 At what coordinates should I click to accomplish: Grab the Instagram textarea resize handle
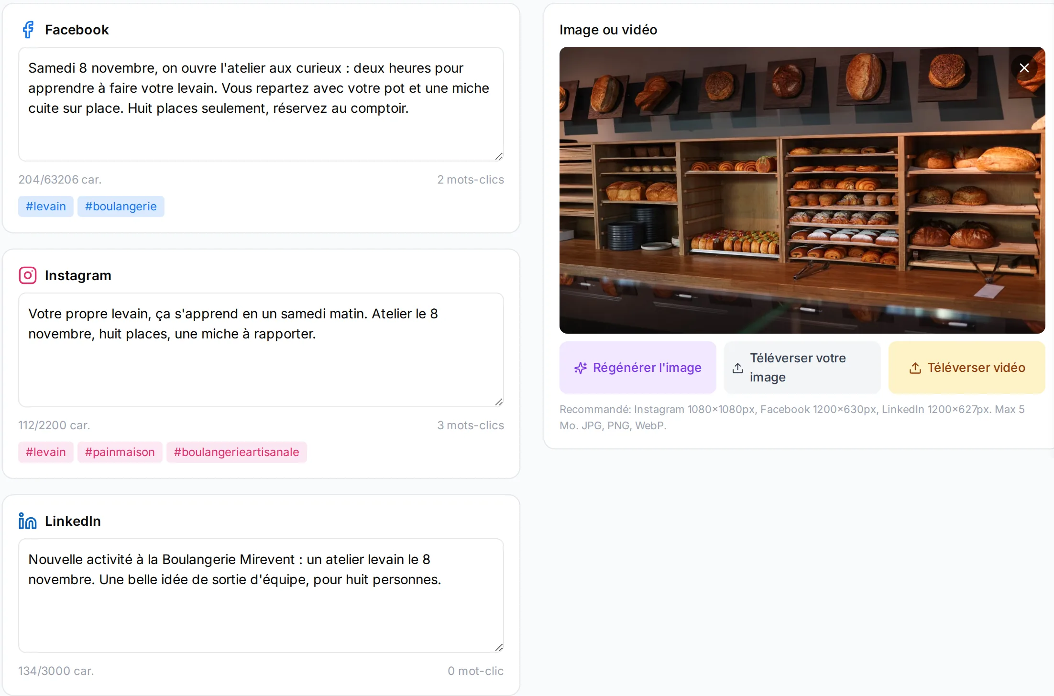click(x=499, y=402)
